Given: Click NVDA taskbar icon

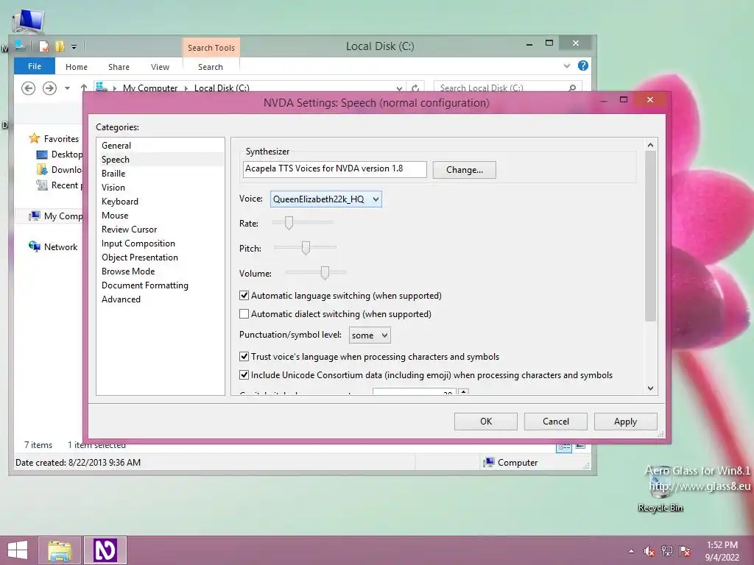Looking at the screenshot, I should click(105, 550).
